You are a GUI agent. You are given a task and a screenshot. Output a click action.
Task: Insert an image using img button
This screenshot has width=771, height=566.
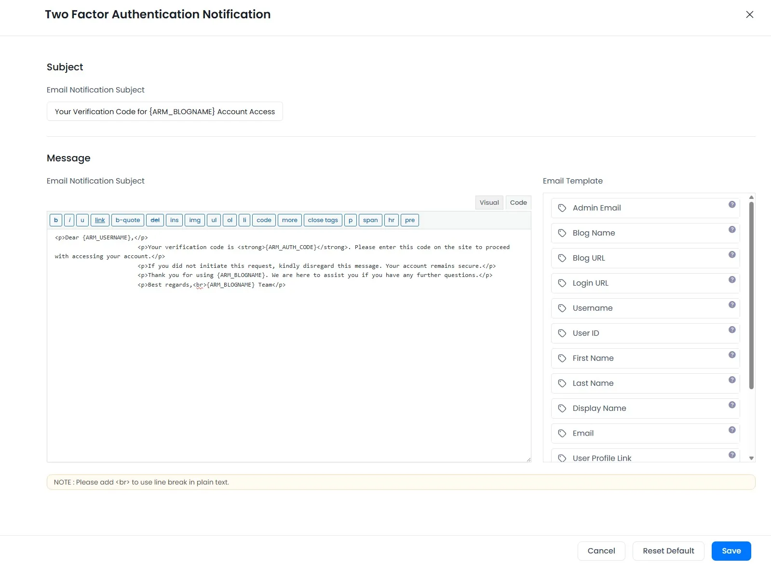point(195,220)
